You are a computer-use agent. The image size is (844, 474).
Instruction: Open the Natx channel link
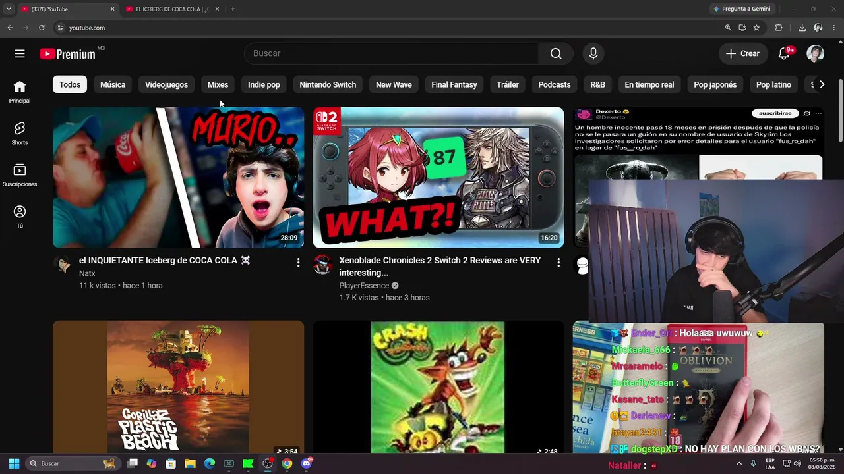[87, 273]
